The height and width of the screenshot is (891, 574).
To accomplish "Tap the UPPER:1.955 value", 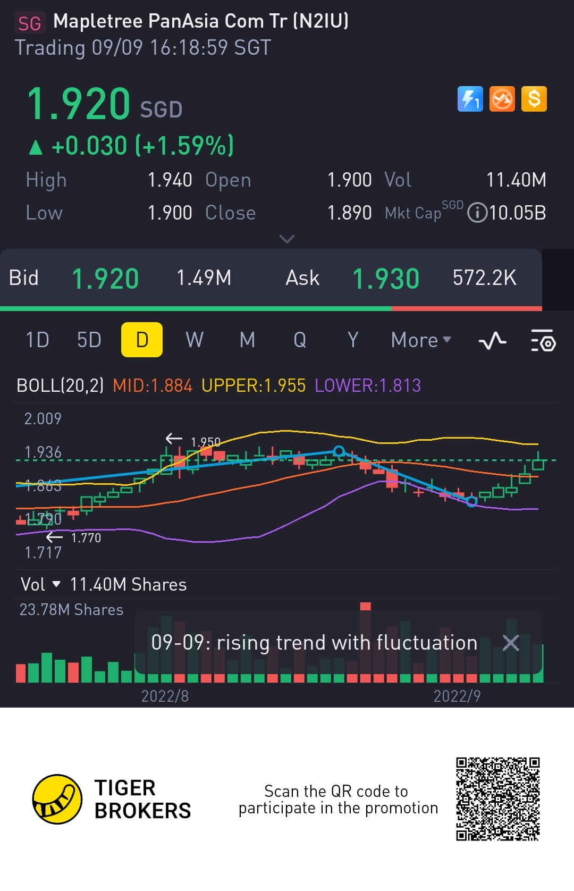I will click(x=254, y=385).
